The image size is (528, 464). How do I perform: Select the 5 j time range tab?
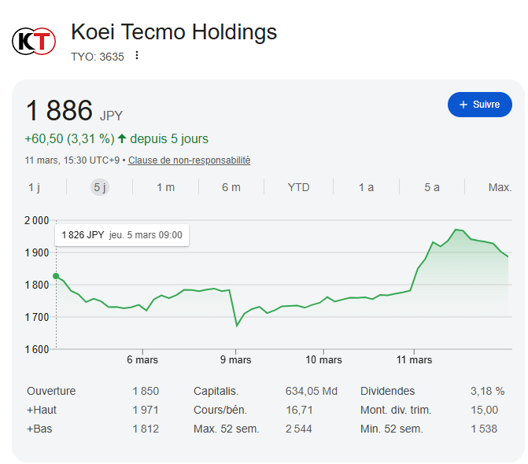pyautogui.click(x=100, y=187)
